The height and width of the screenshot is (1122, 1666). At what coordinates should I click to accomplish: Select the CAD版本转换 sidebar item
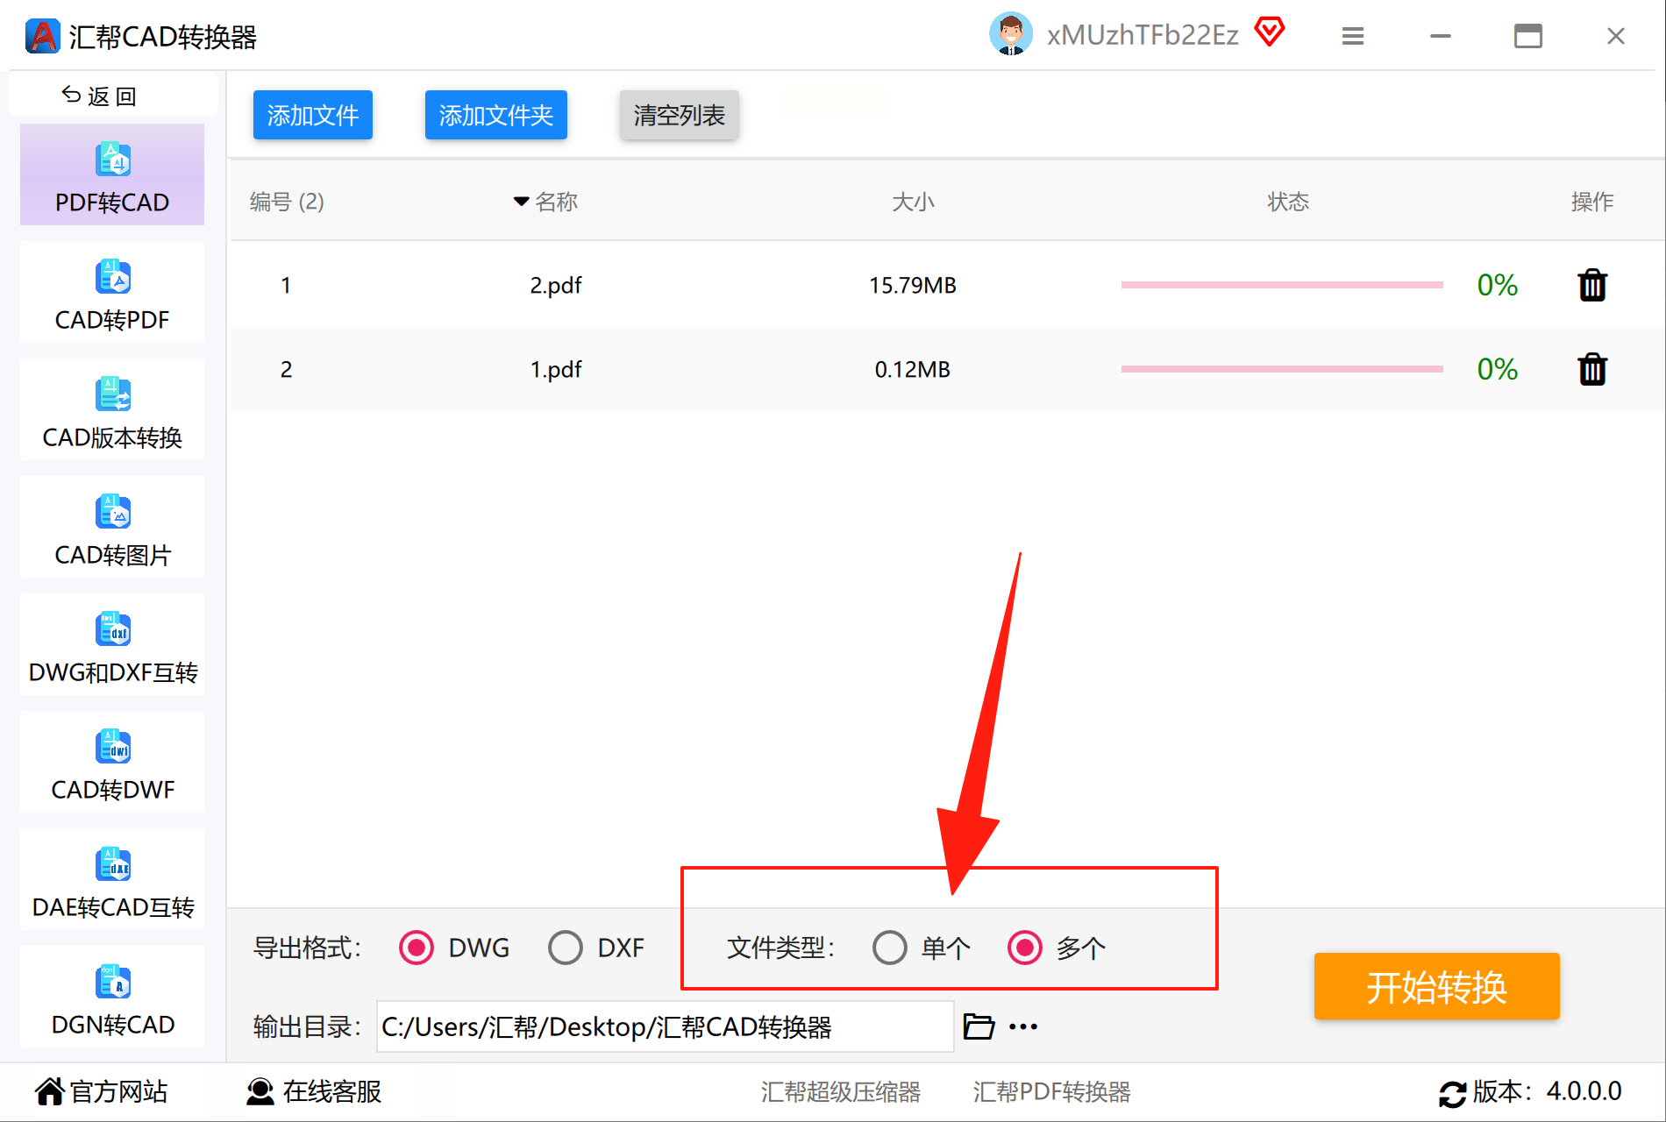[112, 409]
